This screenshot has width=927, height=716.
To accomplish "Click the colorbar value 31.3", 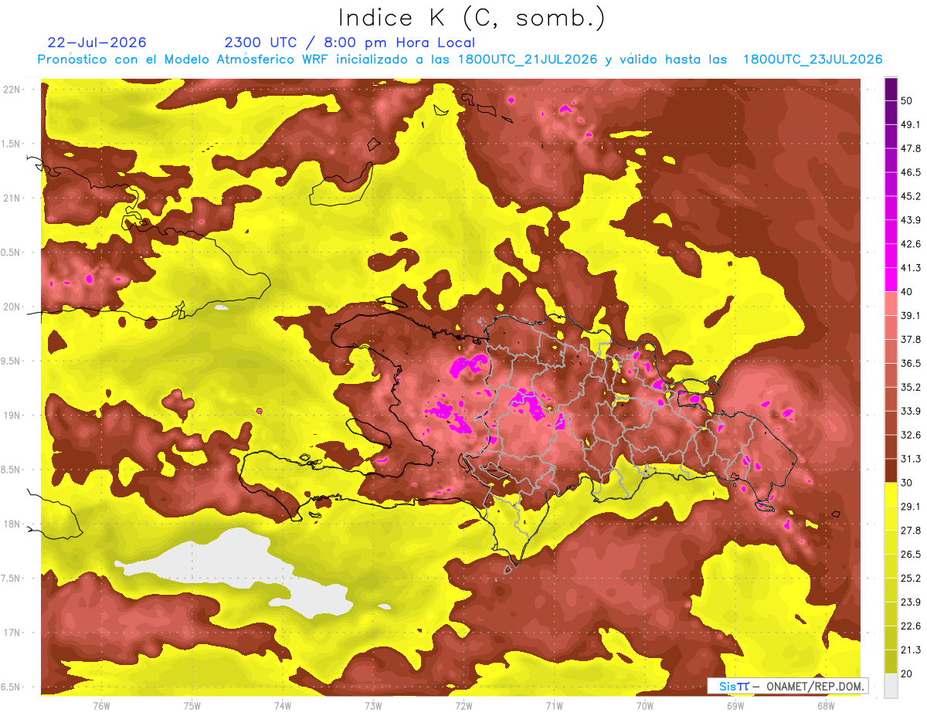I will (x=910, y=459).
